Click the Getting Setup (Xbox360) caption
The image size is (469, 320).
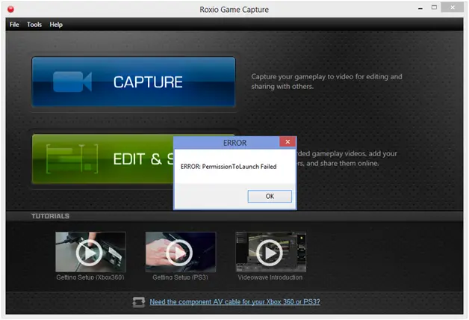tap(90, 277)
